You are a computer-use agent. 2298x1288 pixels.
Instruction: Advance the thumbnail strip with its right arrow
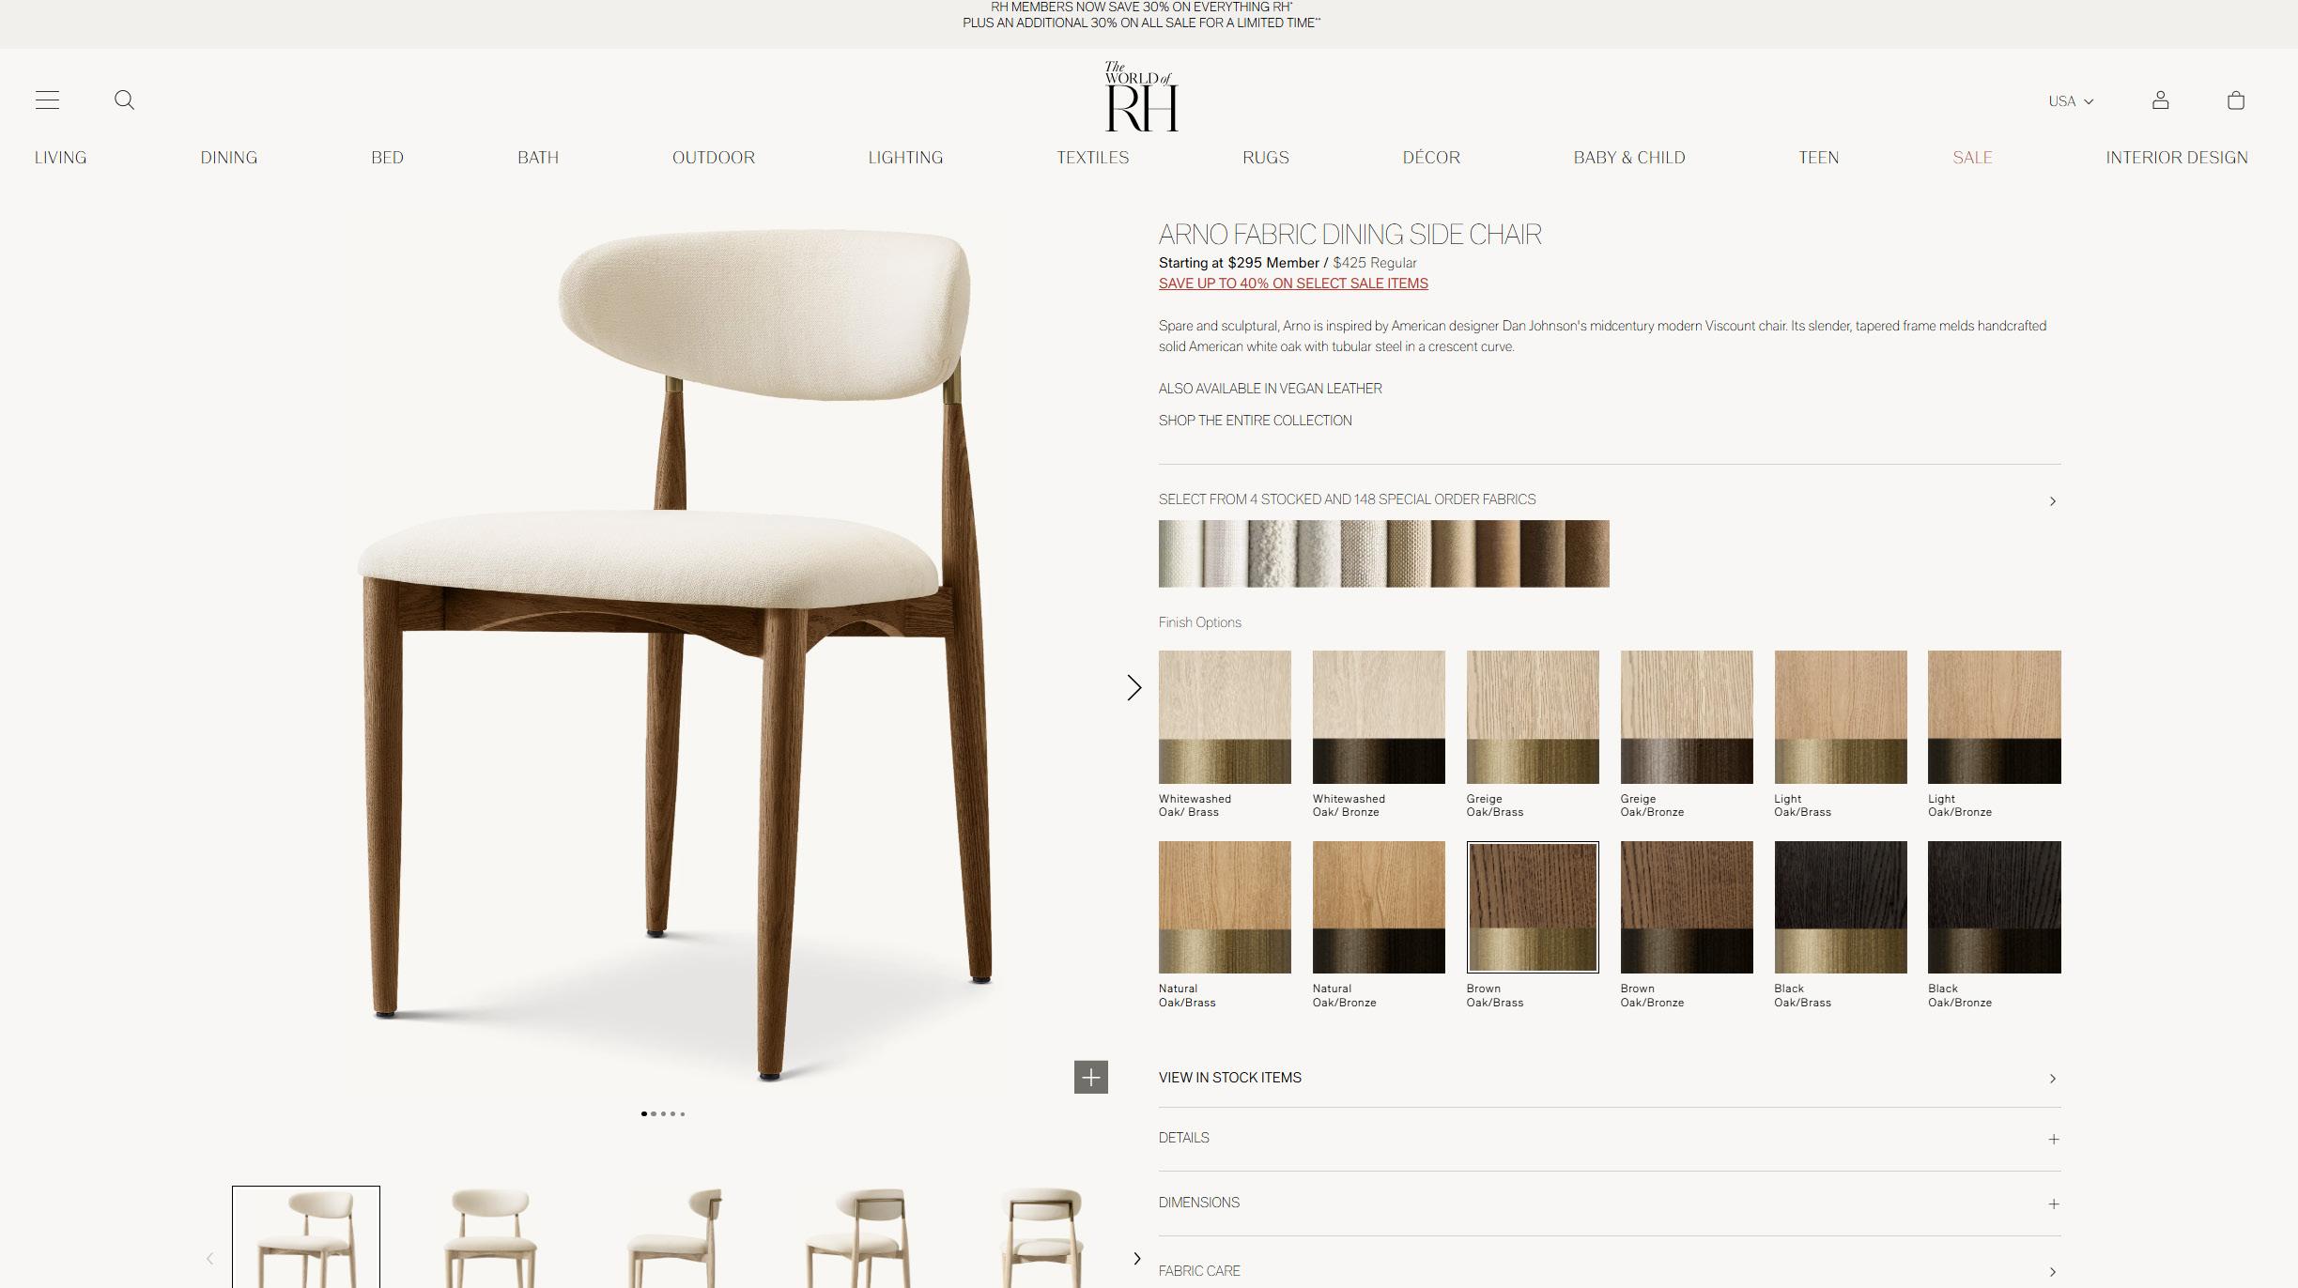[1136, 1258]
